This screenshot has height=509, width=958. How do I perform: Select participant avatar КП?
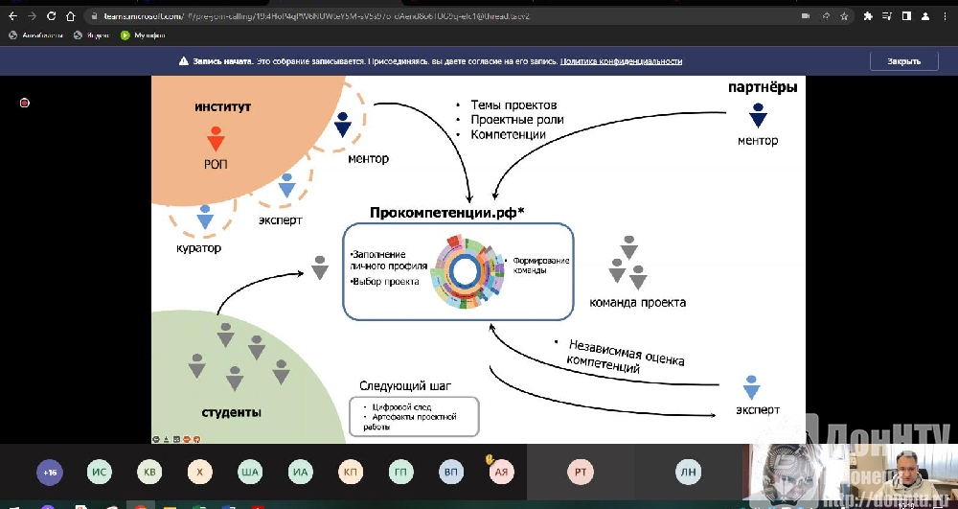[350, 473]
